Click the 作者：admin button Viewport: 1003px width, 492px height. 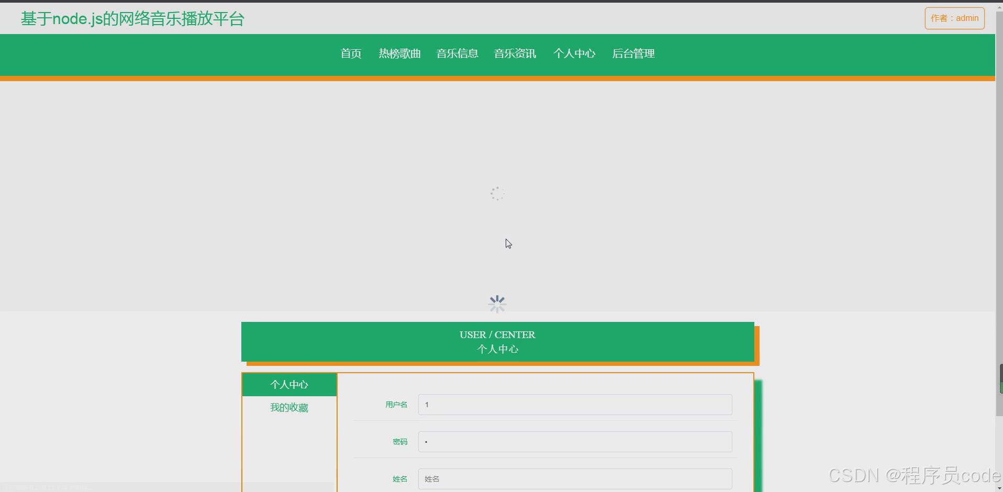point(954,18)
